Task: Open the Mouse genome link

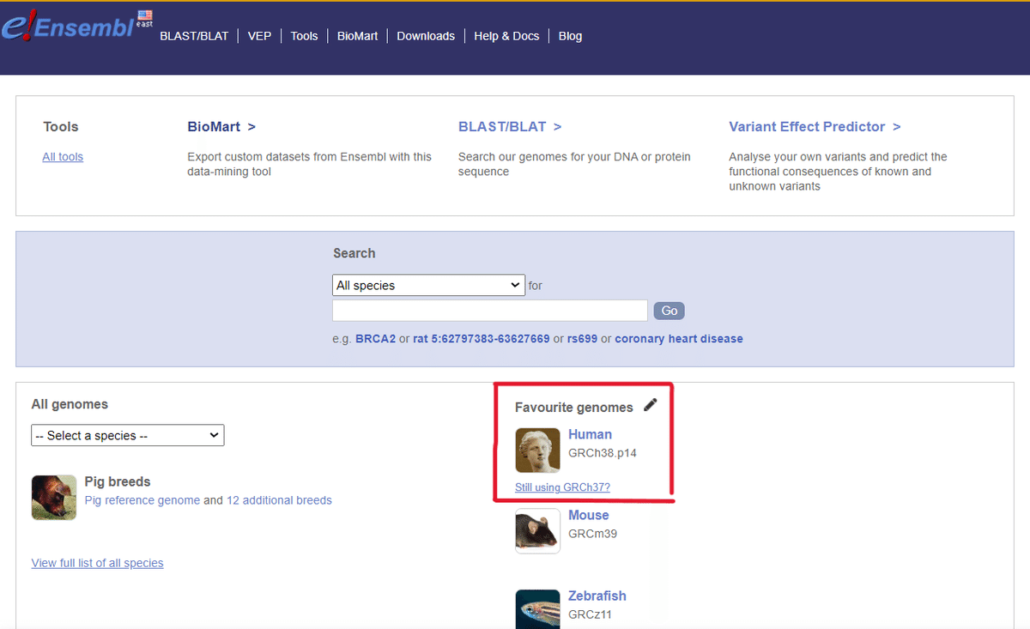Action: point(588,515)
